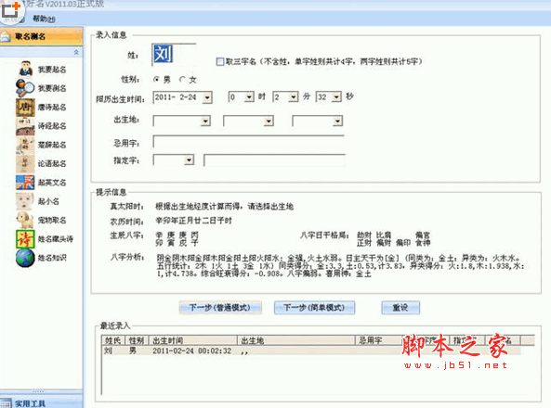
Task: Collapse the 取名测名 sidebar panel chevron
Action: (x=76, y=52)
